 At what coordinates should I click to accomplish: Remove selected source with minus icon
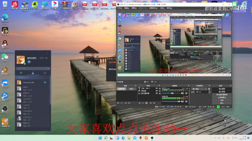[x=143, y=103]
